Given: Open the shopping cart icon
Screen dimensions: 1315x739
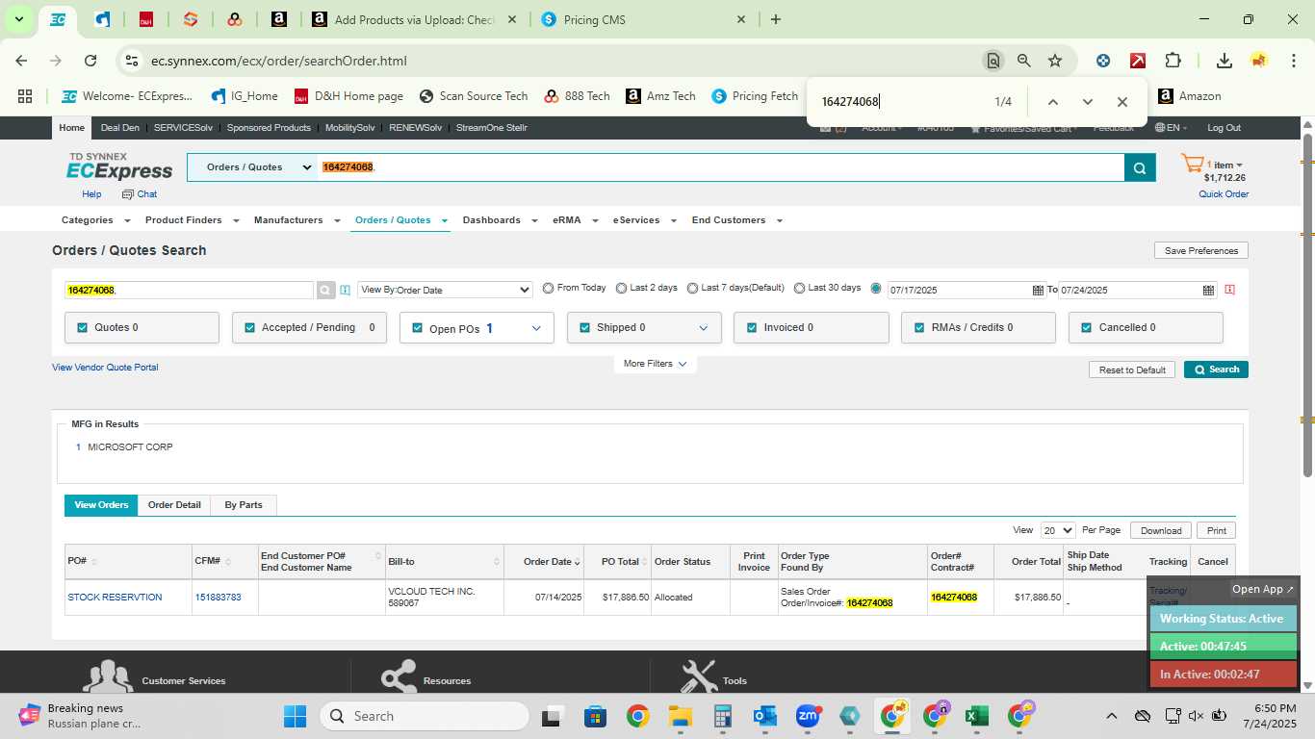Looking at the screenshot, I should click(x=1192, y=165).
